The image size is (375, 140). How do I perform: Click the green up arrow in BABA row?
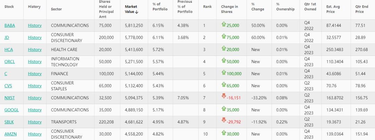point(224,24)
